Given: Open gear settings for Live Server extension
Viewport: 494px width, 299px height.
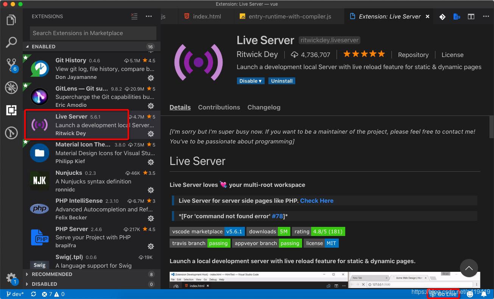Looking at the screenshot, I should coord(151,134).
